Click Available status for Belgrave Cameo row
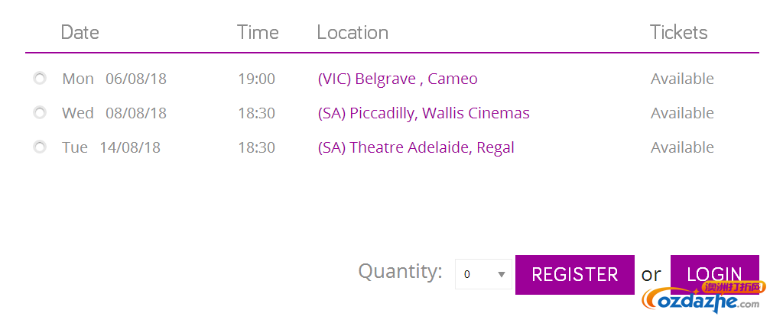783x323 pixels. click(682, 79)
